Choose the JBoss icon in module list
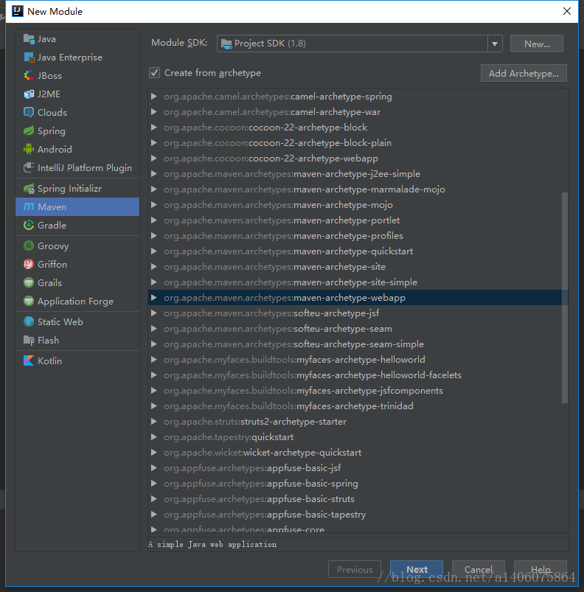584x592 pixels. tap(29, 75)
